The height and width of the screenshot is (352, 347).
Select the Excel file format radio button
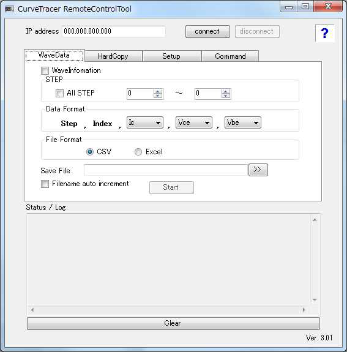pyautogui.click(x=138, y=152)
